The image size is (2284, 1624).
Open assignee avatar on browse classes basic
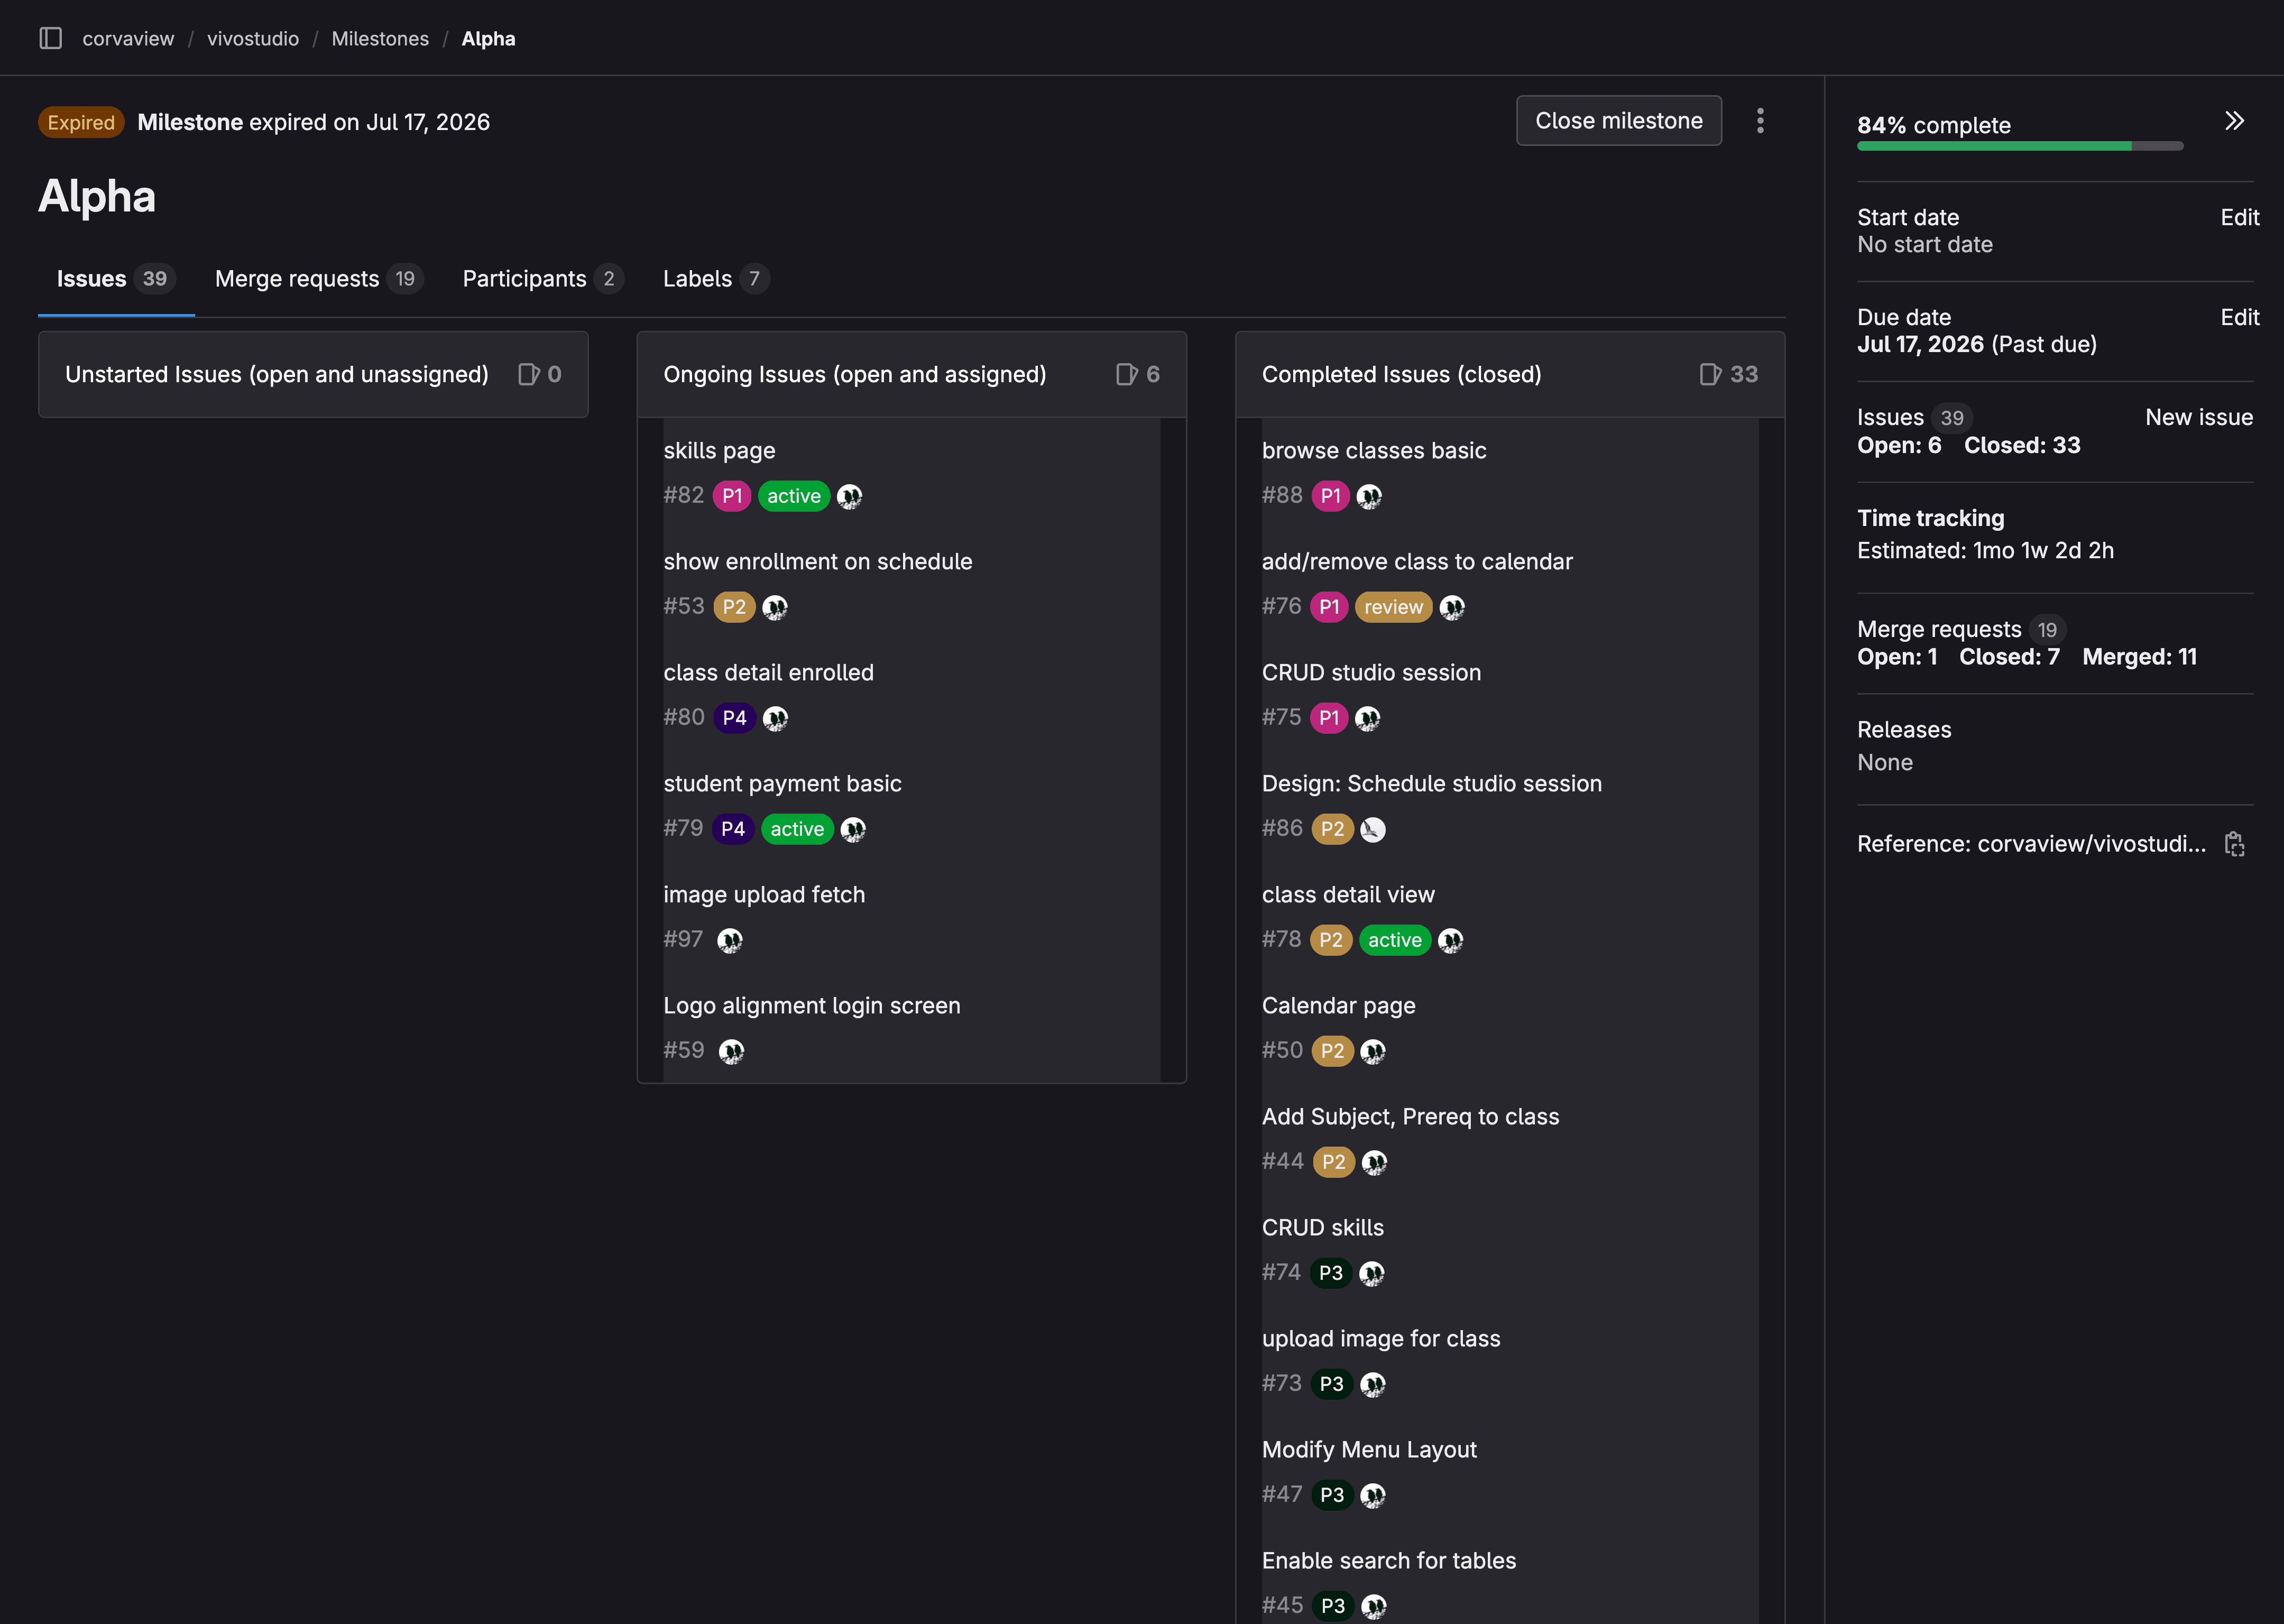coord(1369,496)
